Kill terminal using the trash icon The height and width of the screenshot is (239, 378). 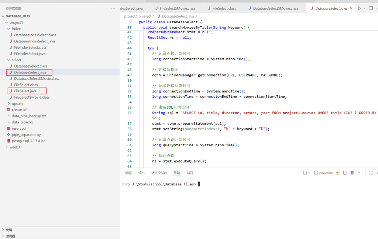pyautogui.click(x=352, y=173)
